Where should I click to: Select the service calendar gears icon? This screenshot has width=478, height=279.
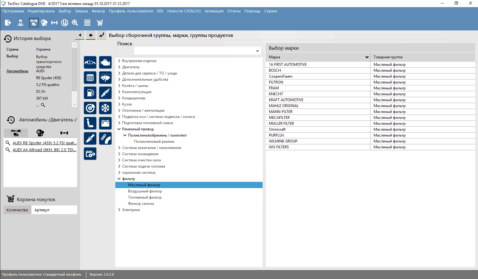90,154
